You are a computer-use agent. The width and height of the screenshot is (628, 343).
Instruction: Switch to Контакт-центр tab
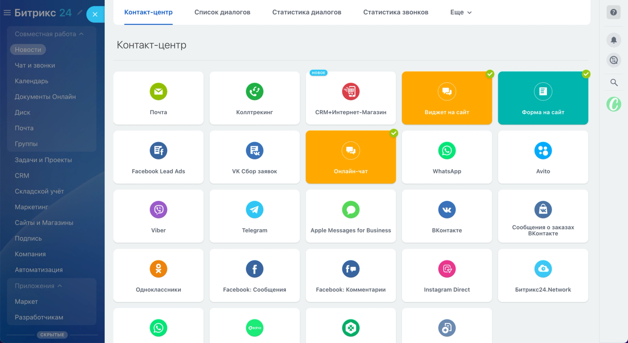[148, 12]
